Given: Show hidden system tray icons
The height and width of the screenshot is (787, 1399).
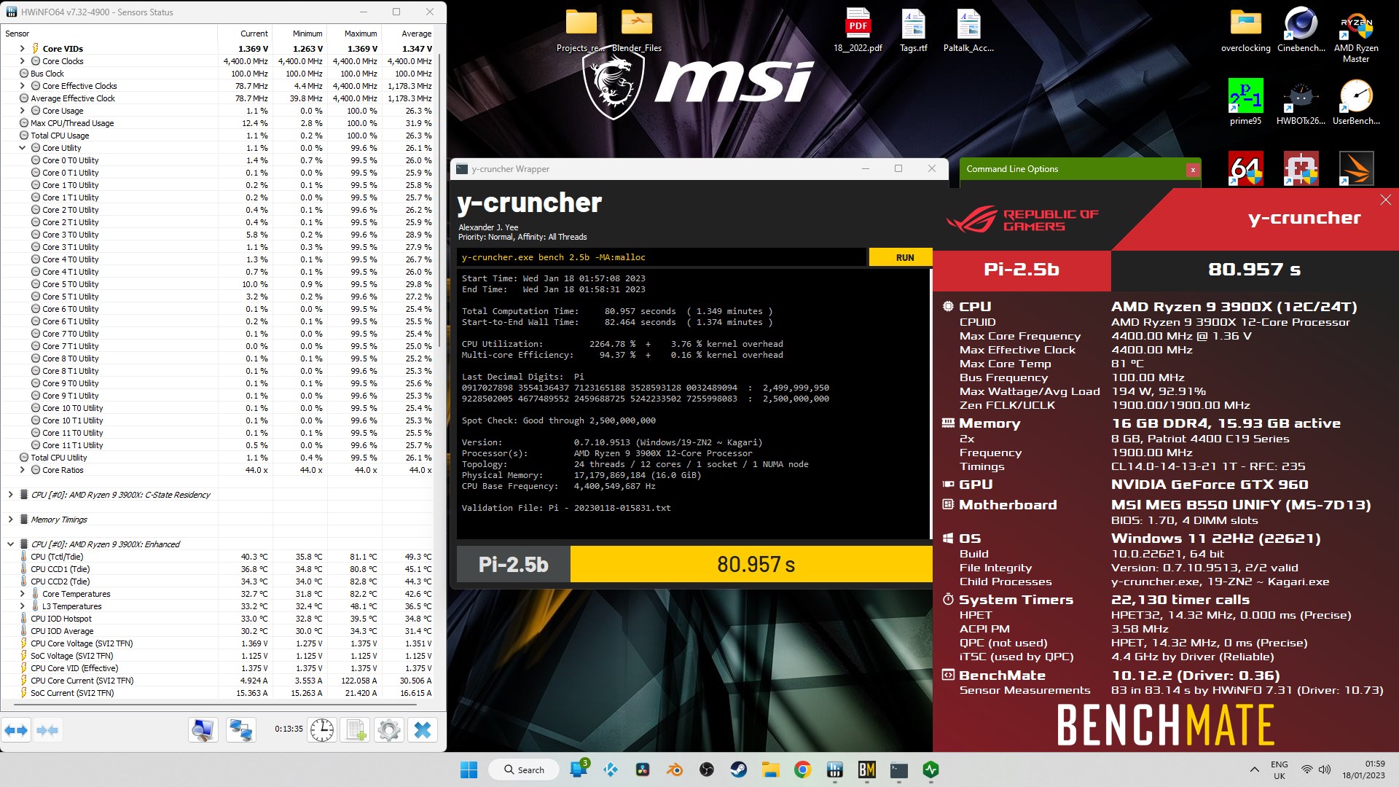Looking at the screenshot, I should click(1254, 770).
